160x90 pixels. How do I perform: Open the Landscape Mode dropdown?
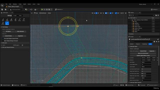pyautogui.click(x=16, y=9)
